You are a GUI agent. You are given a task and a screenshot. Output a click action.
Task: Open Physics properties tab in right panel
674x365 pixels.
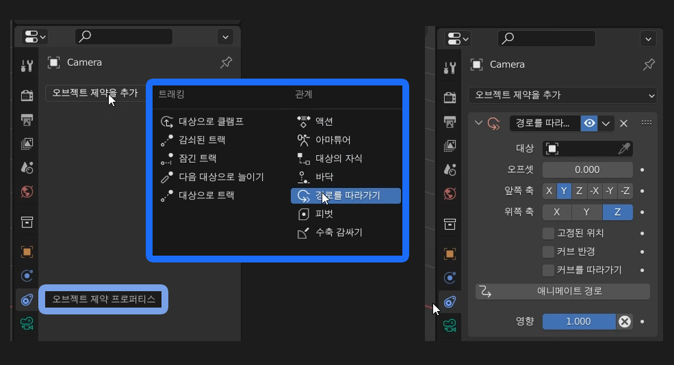450,278
